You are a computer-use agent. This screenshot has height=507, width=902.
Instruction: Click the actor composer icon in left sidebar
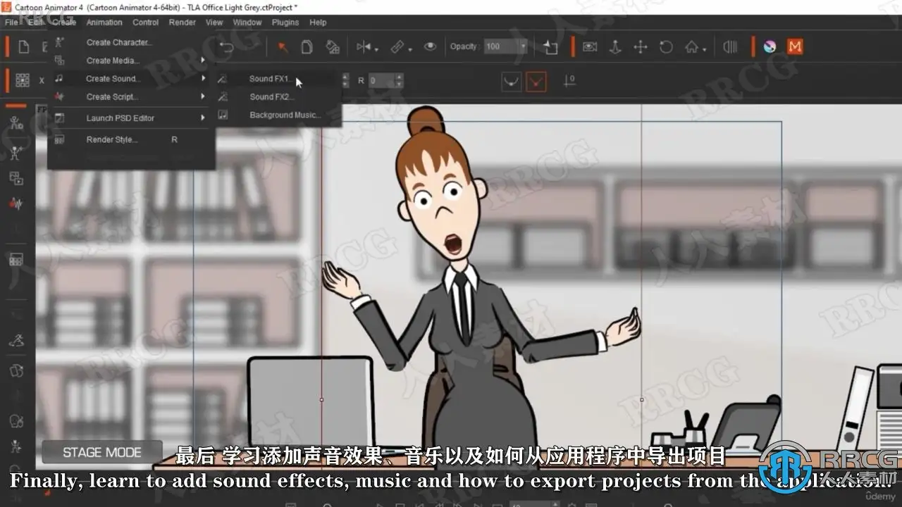[16, 123]
